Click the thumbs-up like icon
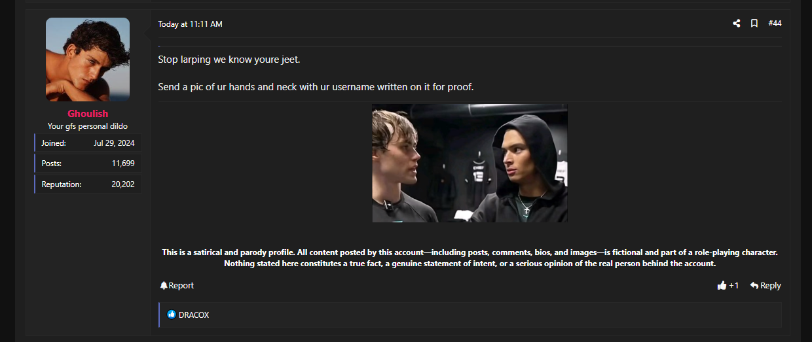Image resolution: width=812 pixels, height=342 pixels. point(722,286)
